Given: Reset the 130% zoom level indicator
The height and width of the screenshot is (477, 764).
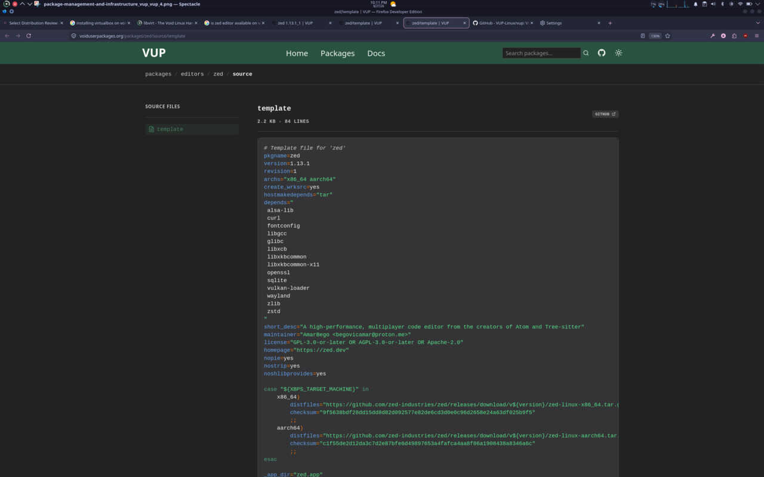Looking at the screenshot, I should tap(655, 36).
